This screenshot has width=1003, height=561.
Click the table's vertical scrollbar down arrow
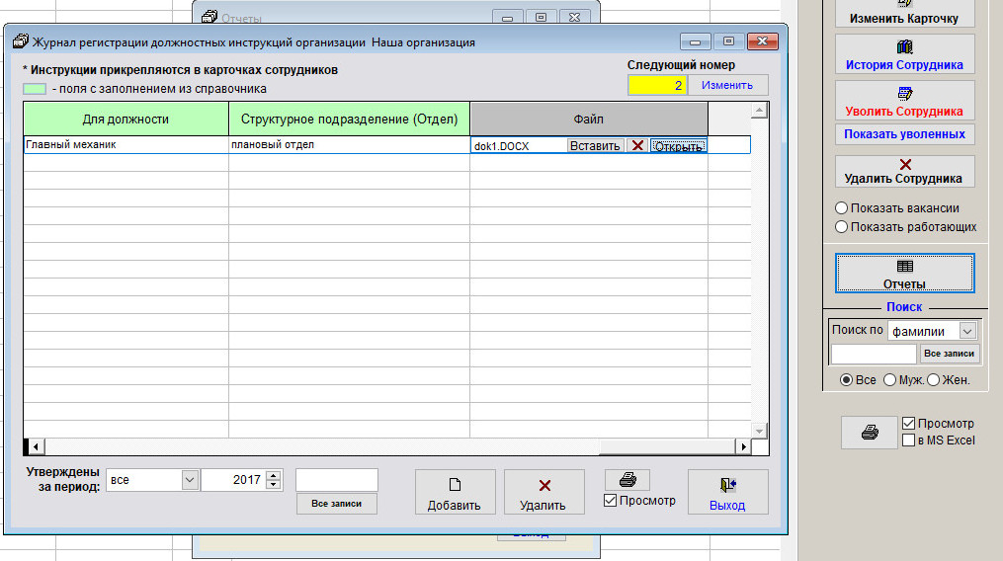(759, 431)
